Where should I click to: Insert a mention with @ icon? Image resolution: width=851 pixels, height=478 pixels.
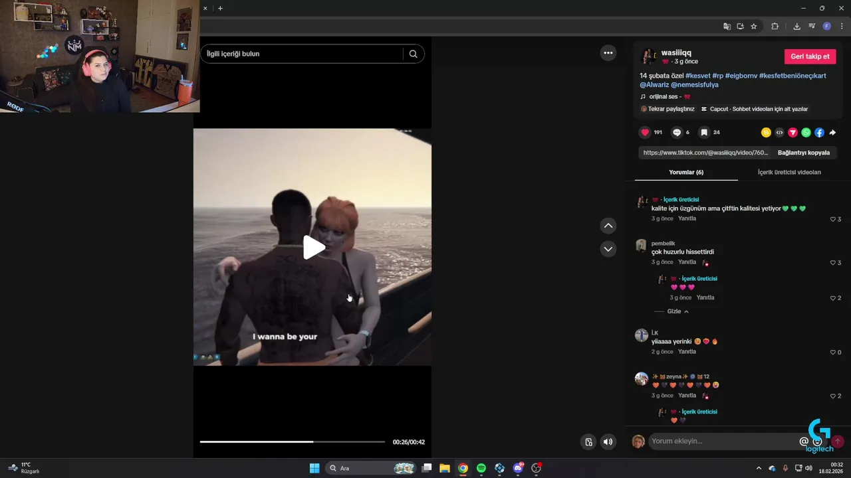point(804,441)
